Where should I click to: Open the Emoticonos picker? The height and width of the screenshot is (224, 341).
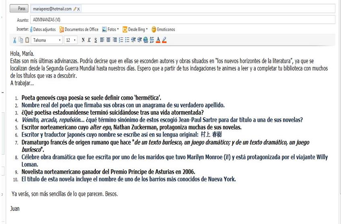pos(163,29)
